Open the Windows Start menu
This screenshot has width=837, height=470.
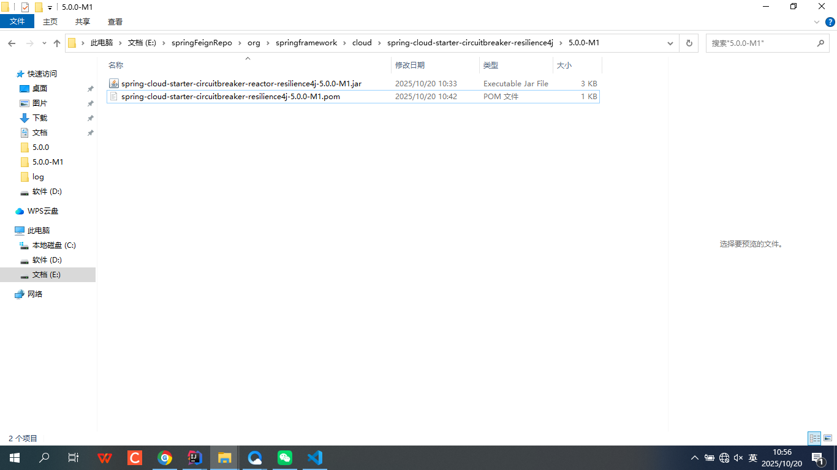15,458
